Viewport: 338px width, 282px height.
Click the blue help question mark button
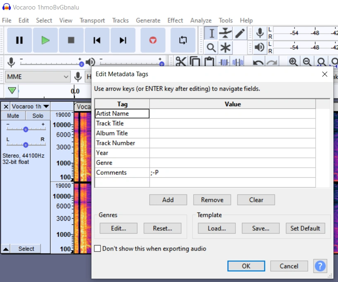click(x=320, y=266)
